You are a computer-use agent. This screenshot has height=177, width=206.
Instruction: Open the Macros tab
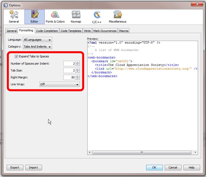(124, 31)
